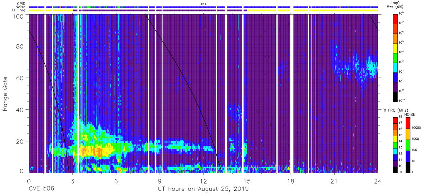Click the 18 tick on the UT hours axis
Viewport: 425px width, 196px height.
290,180
